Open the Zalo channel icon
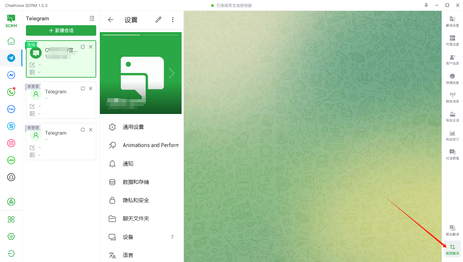 (11, 109)
